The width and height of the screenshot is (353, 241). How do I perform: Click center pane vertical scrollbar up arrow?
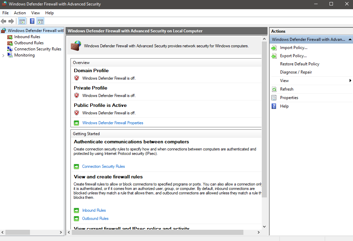(264, 39)
